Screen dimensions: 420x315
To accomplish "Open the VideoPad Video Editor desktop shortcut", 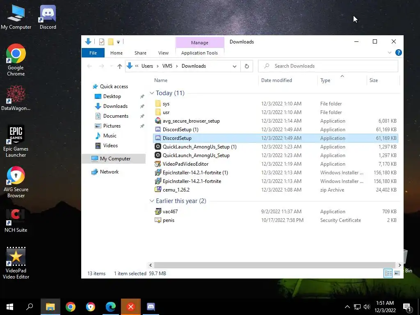I will click(16, 263).
